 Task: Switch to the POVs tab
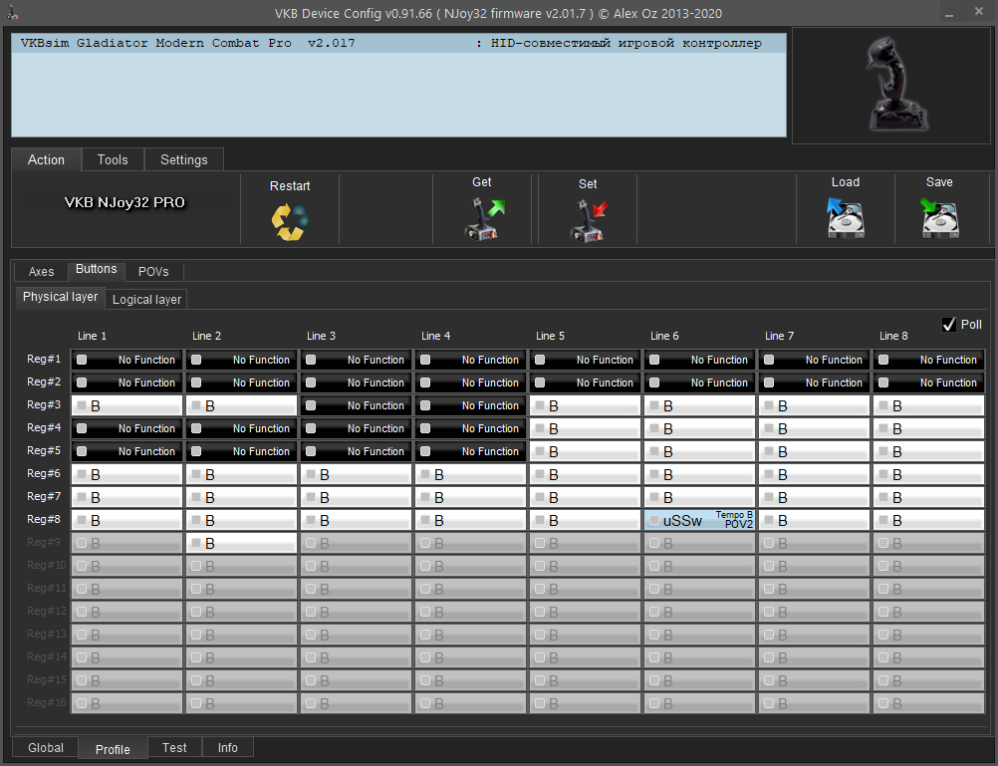pos(153,272)
